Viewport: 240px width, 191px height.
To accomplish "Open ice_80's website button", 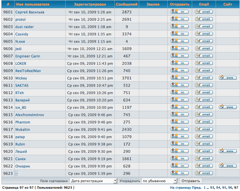I will point(228,107).
